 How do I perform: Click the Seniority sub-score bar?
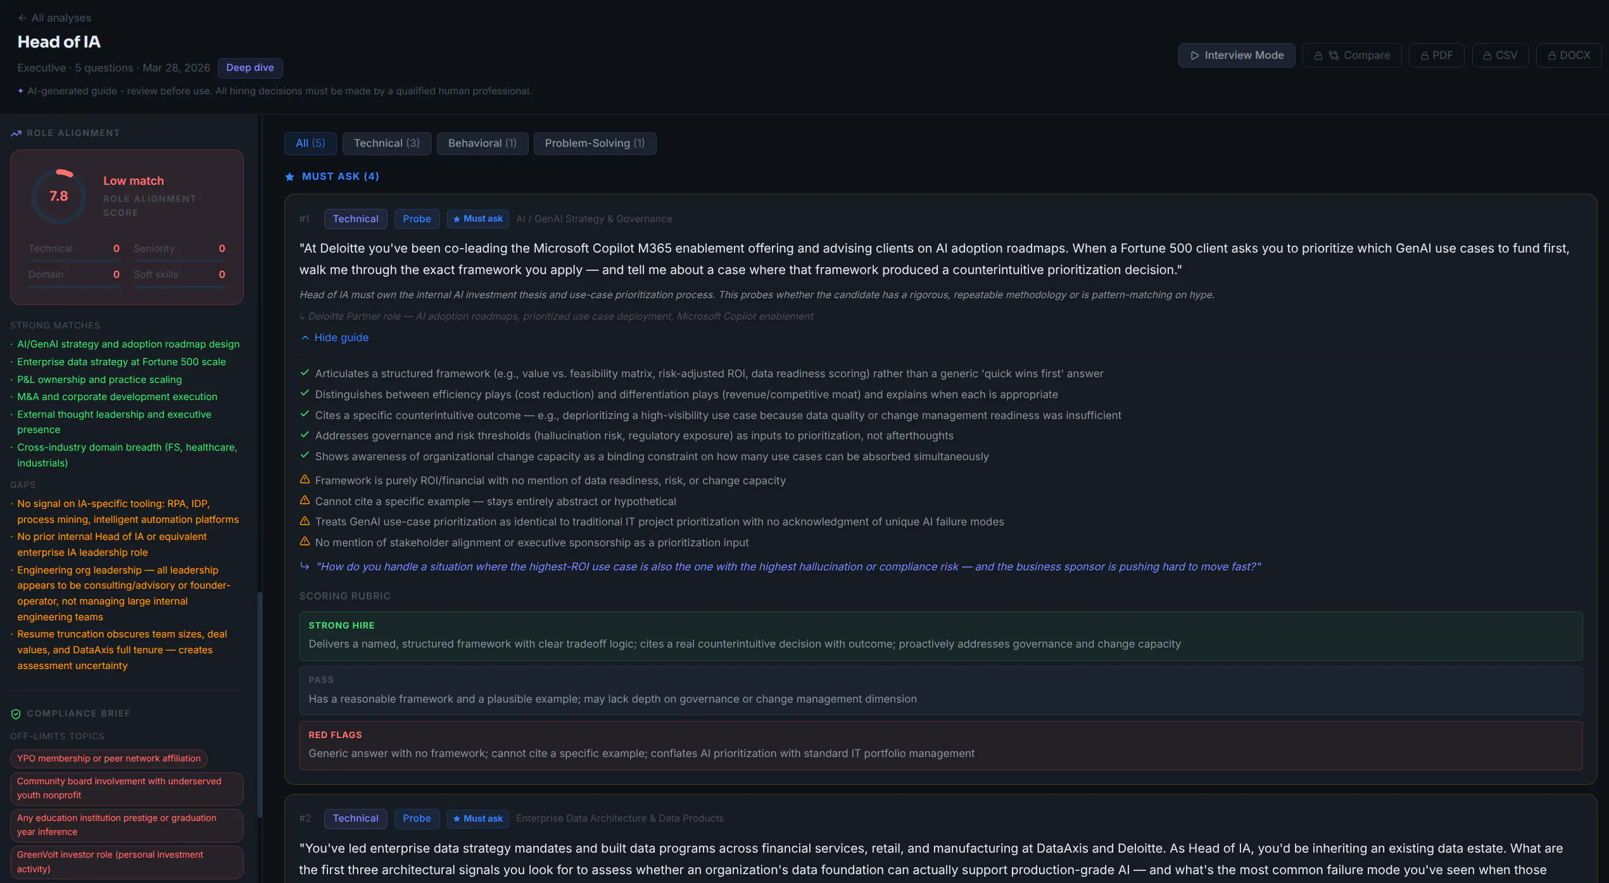click(x=179, y=261)
